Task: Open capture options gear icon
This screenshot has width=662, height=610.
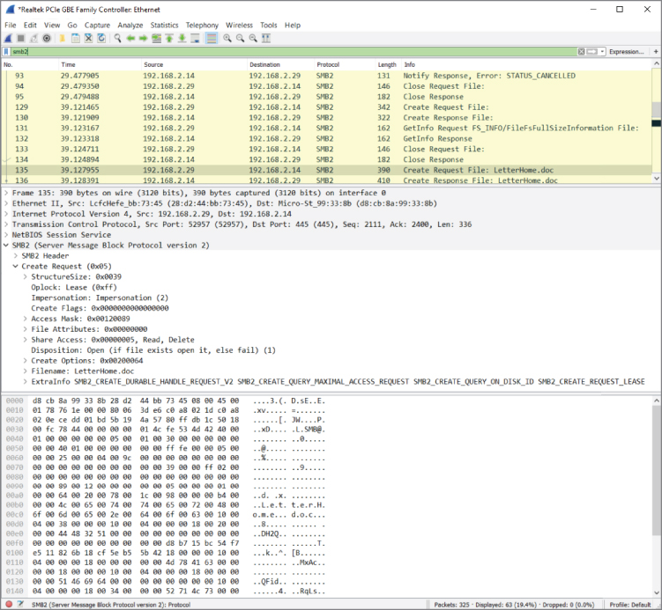Action: [x=47, y=39]
